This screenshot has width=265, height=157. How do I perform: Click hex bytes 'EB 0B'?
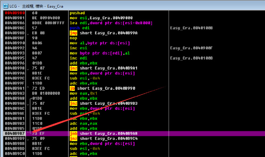click(38, 33)
